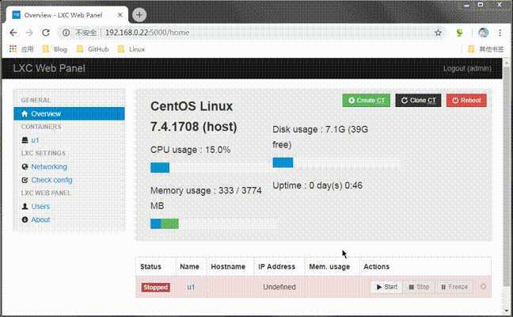Log out via Logout (admin)

(x=467, y=68)
